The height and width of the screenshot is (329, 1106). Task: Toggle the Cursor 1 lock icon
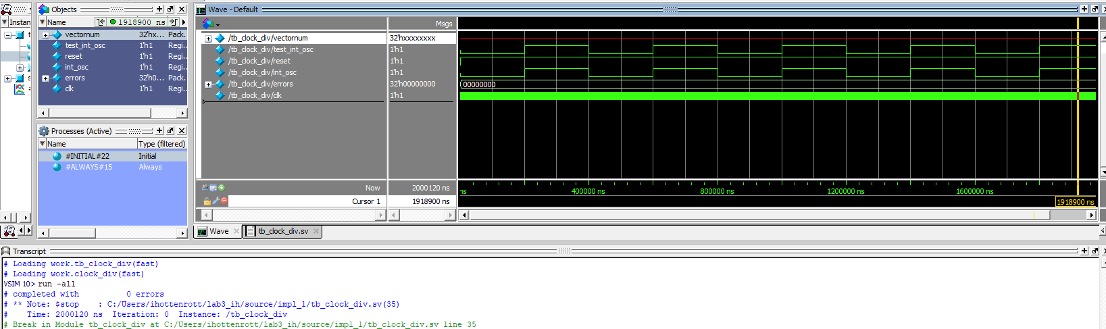[x=207, y=201]
